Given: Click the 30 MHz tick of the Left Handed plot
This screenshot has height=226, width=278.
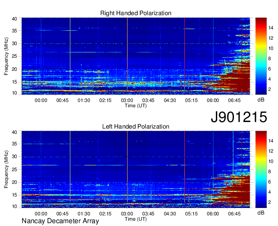Looking at the screenshot, I should click(15, 156).
